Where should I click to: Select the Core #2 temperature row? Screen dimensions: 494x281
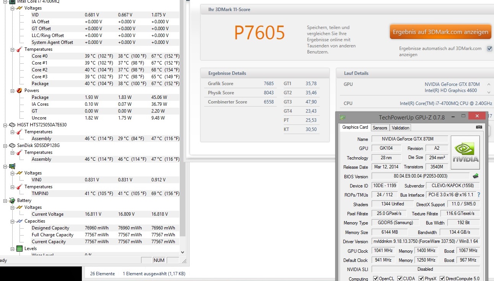click(x=105, y=70)
